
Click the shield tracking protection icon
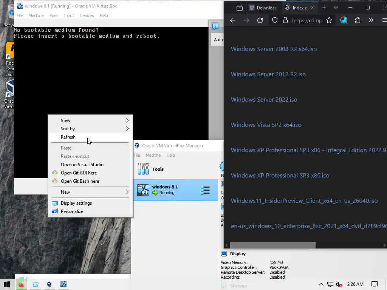(274, 20)
